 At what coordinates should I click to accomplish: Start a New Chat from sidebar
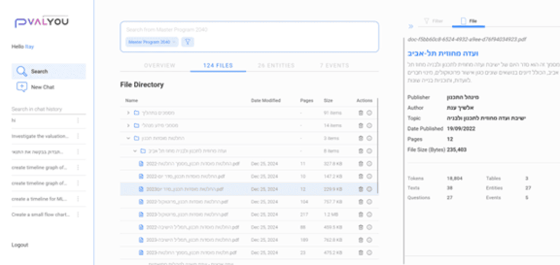(42, 87)
